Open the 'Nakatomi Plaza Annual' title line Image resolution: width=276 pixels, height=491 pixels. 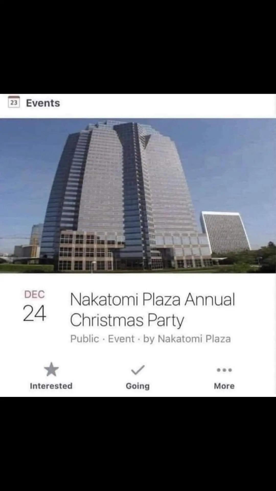click(152, 299)
